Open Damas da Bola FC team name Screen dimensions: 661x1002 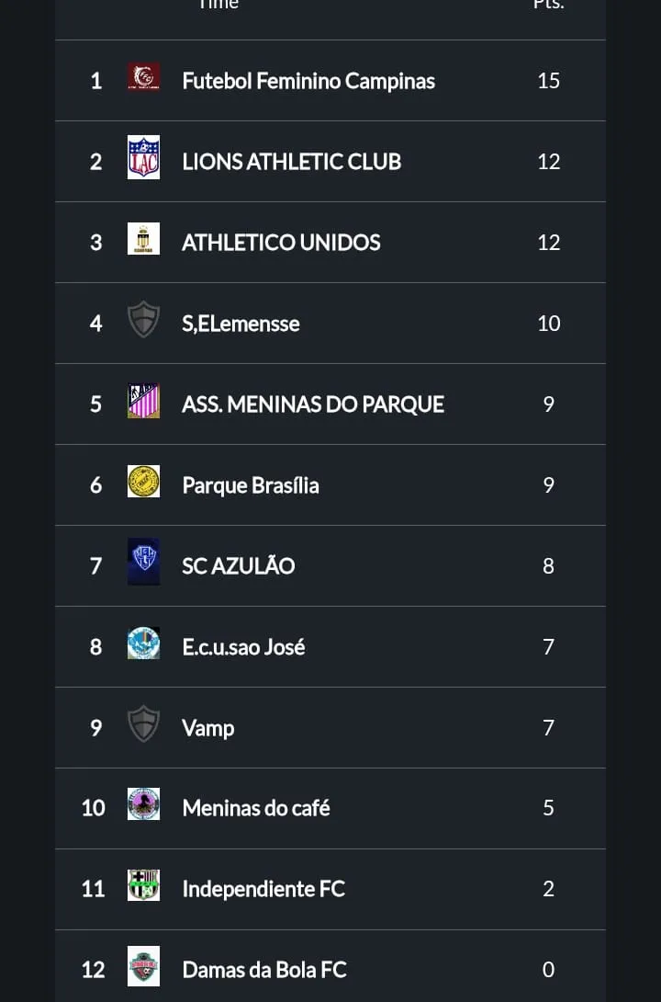264,970
